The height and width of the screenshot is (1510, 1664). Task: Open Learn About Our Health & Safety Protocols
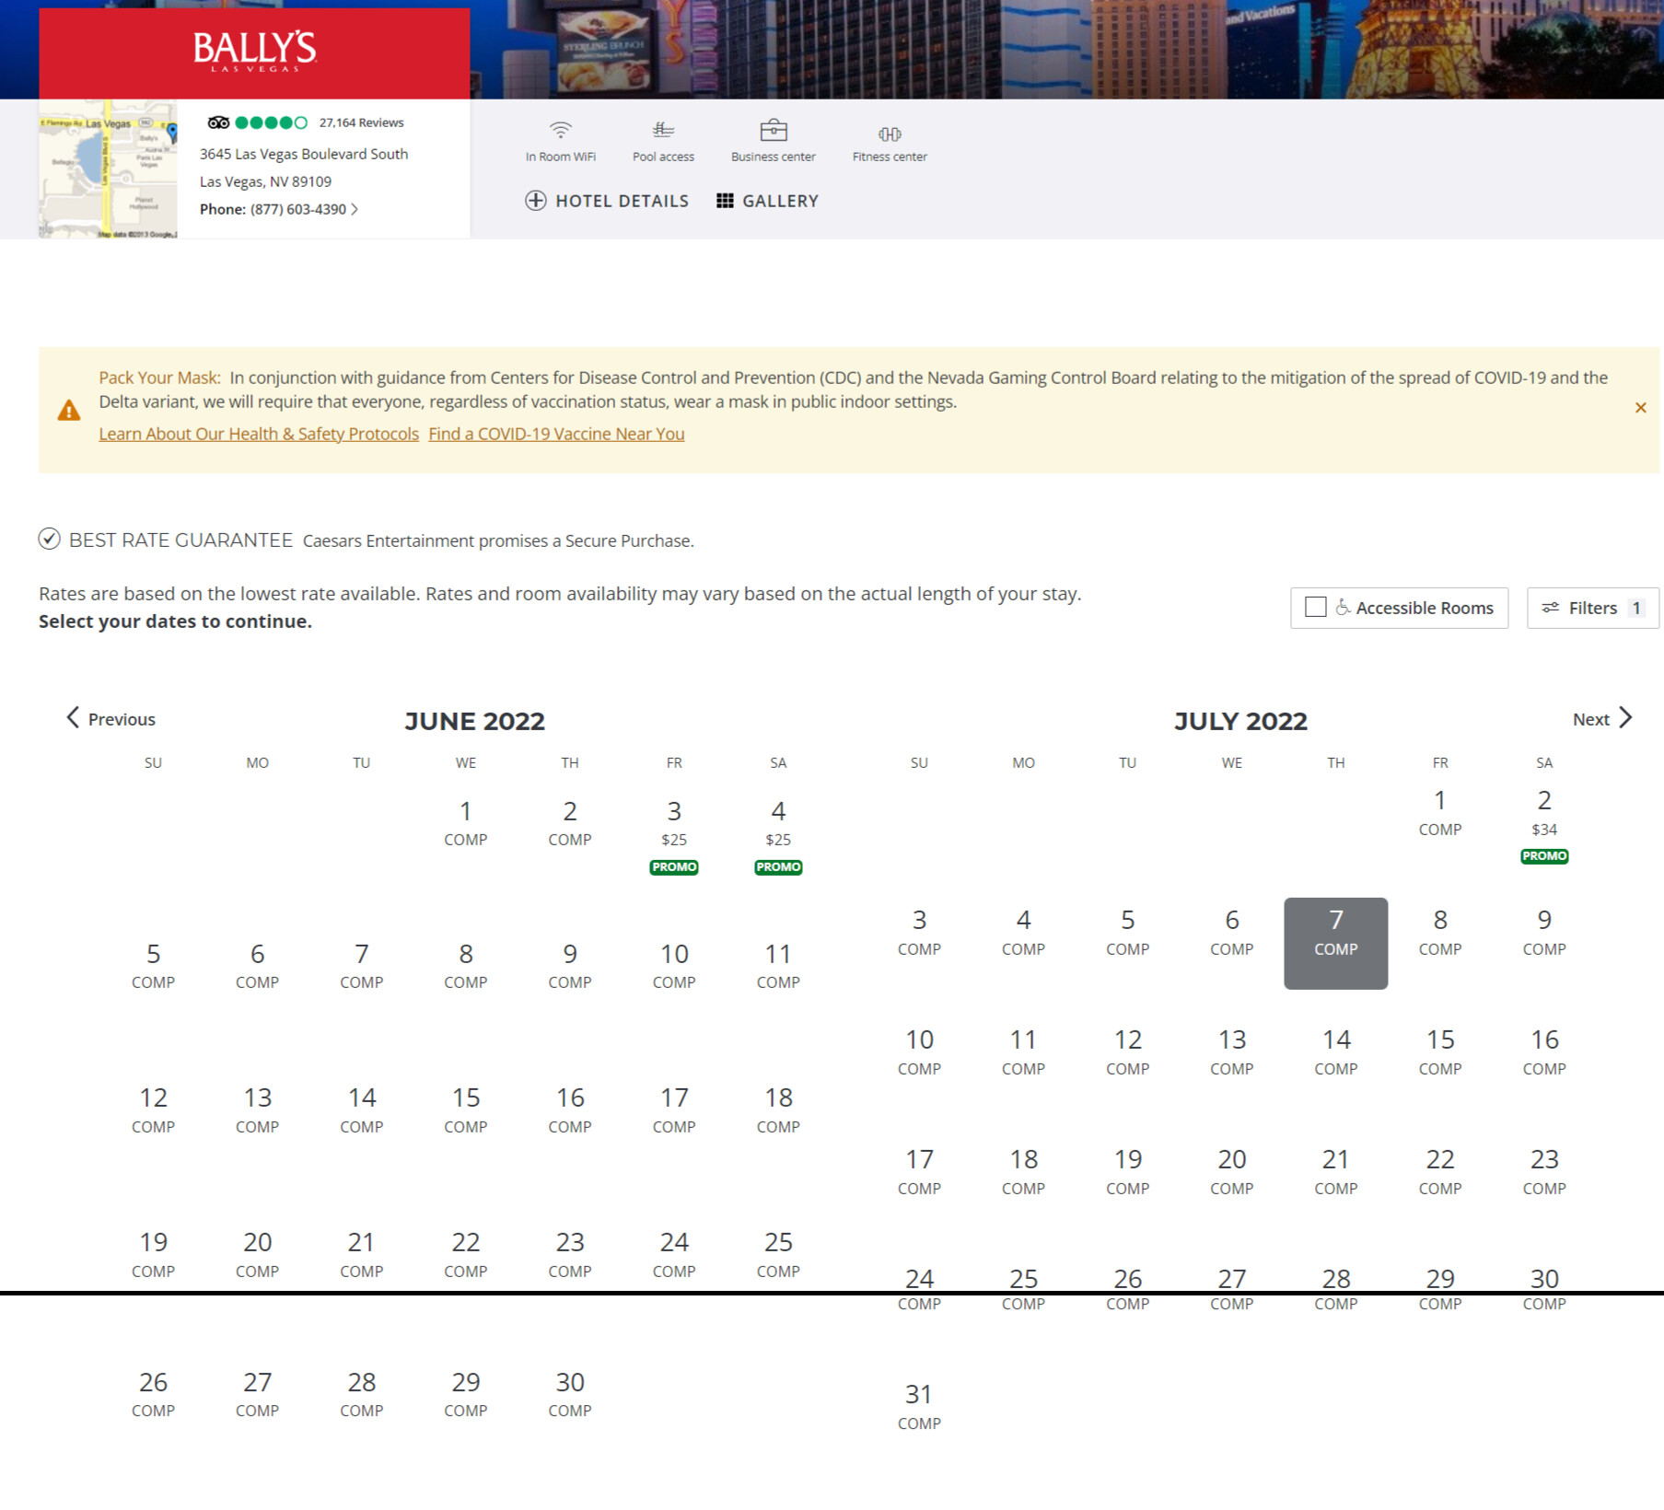259,434
